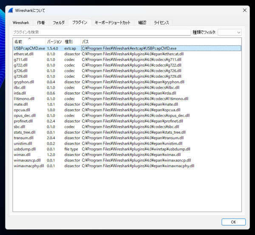255x235 pixels.
Task: Select the opcua.dll plugin row
Action: click(127, 110)
